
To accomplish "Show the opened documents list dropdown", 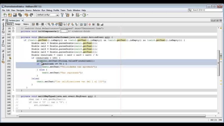I will [217, 20].
